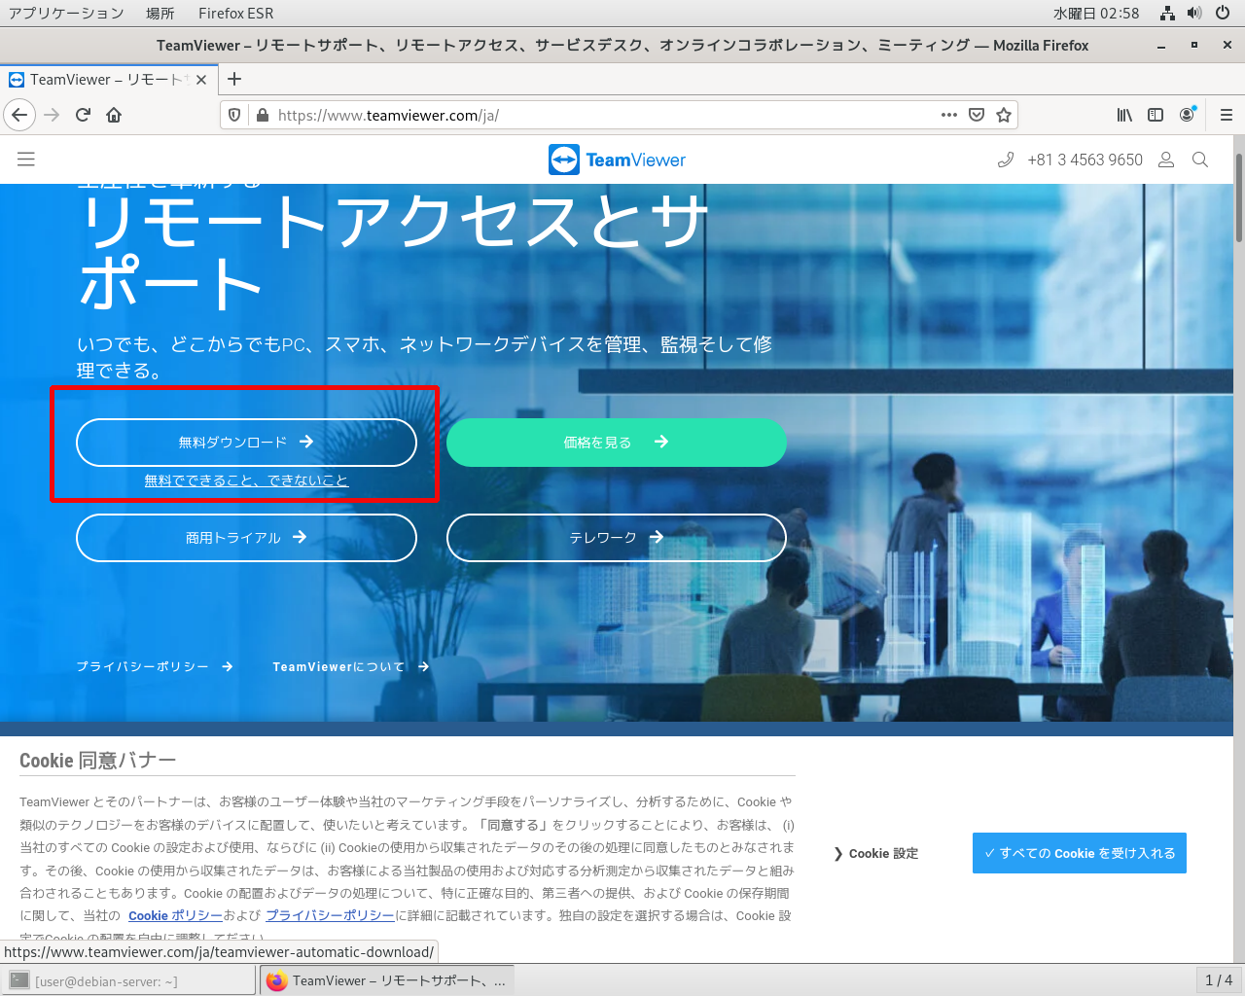Click the green 価格を見る button
Screen dimensions: 1245x996
(x=616, y=443)
